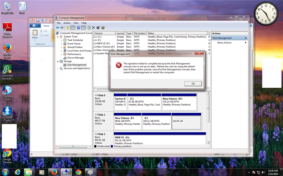283x176 pixels.
Task: Click the Delete X toolbar icon
Action: click(93, 28)
